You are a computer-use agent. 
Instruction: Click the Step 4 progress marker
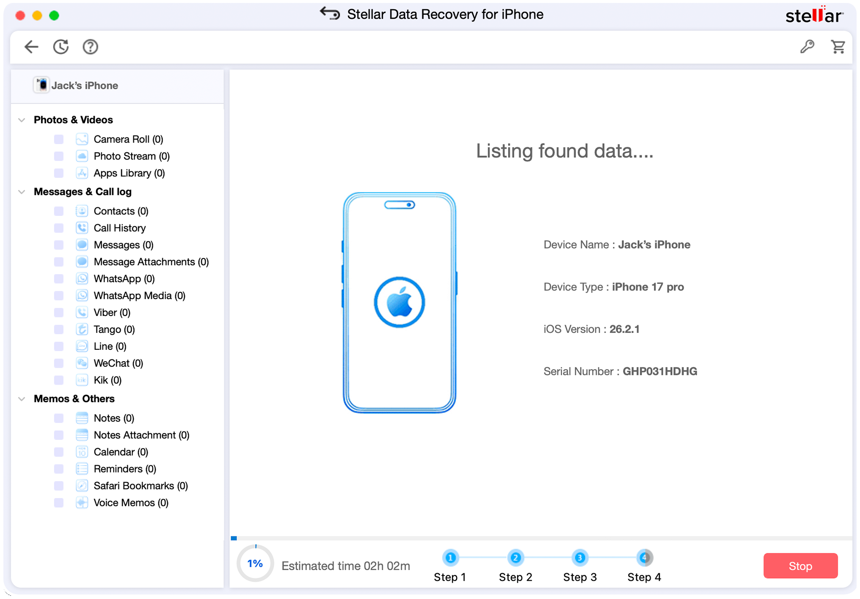(x=644, y=558)
